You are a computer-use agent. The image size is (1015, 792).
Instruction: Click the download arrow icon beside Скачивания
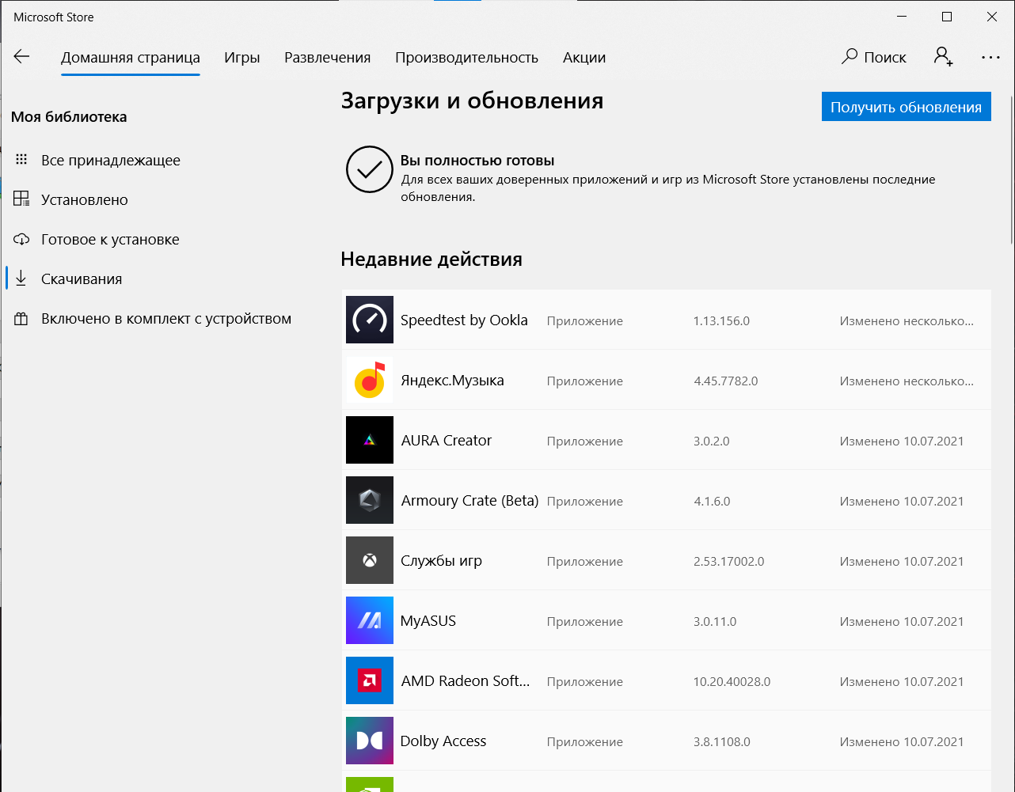pos(21,279)
